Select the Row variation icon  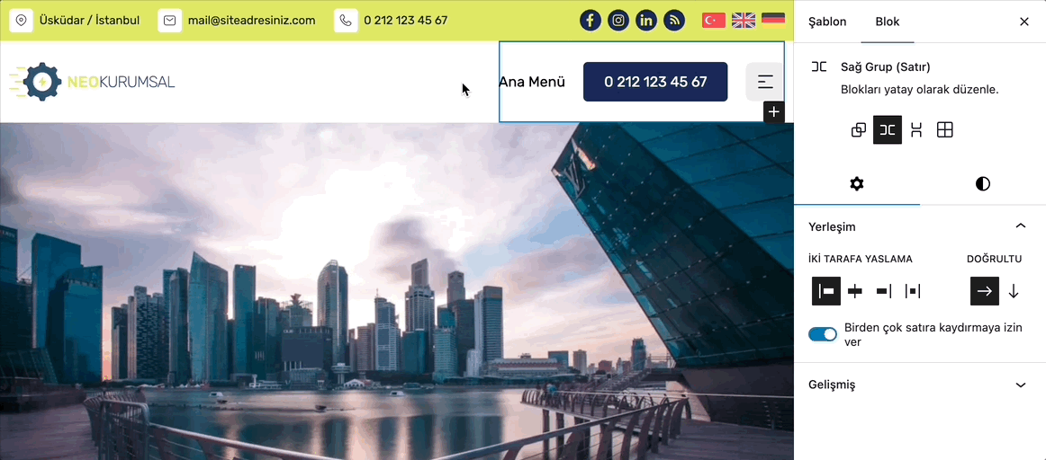[x=888, y=129]
